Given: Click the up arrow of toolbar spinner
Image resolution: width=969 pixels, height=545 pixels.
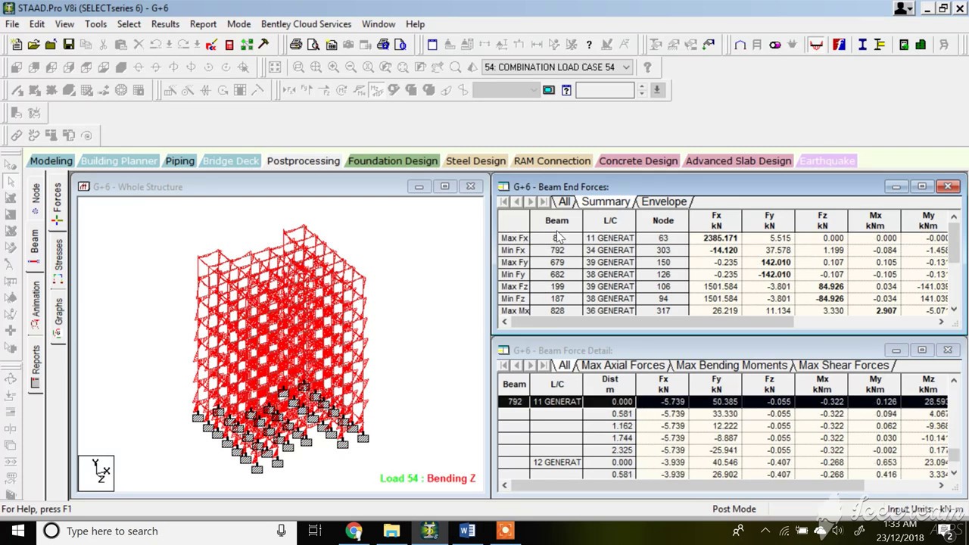Looking at the screenshot, I should pyautogui.click(x=642, y=86).
